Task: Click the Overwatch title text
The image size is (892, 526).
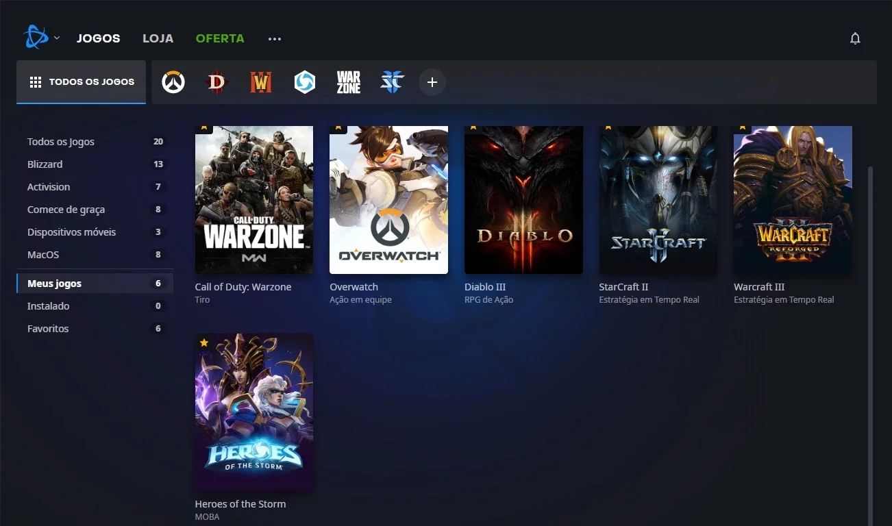Action: pos(354,287)
